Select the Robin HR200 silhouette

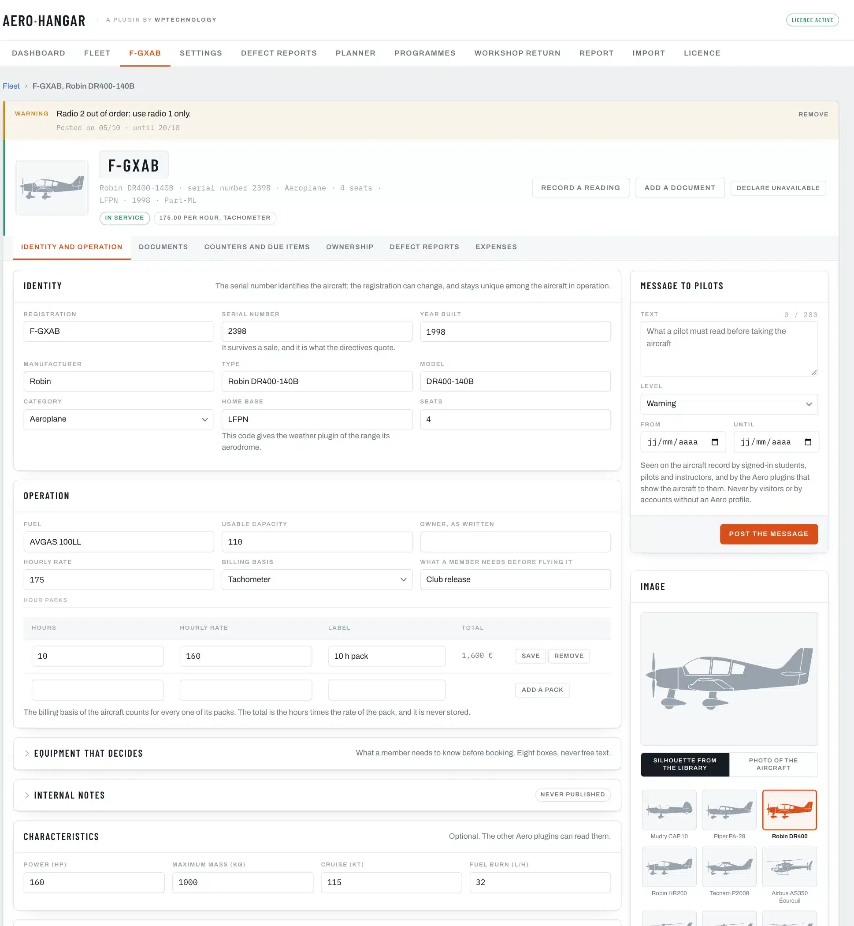(x=668, y=866)
